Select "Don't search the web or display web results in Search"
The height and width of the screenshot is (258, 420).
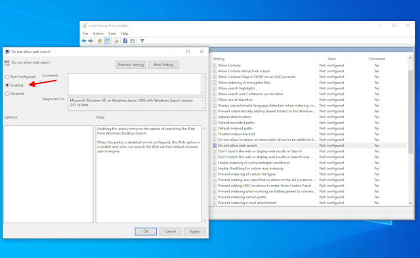click(x=260, y=151)
